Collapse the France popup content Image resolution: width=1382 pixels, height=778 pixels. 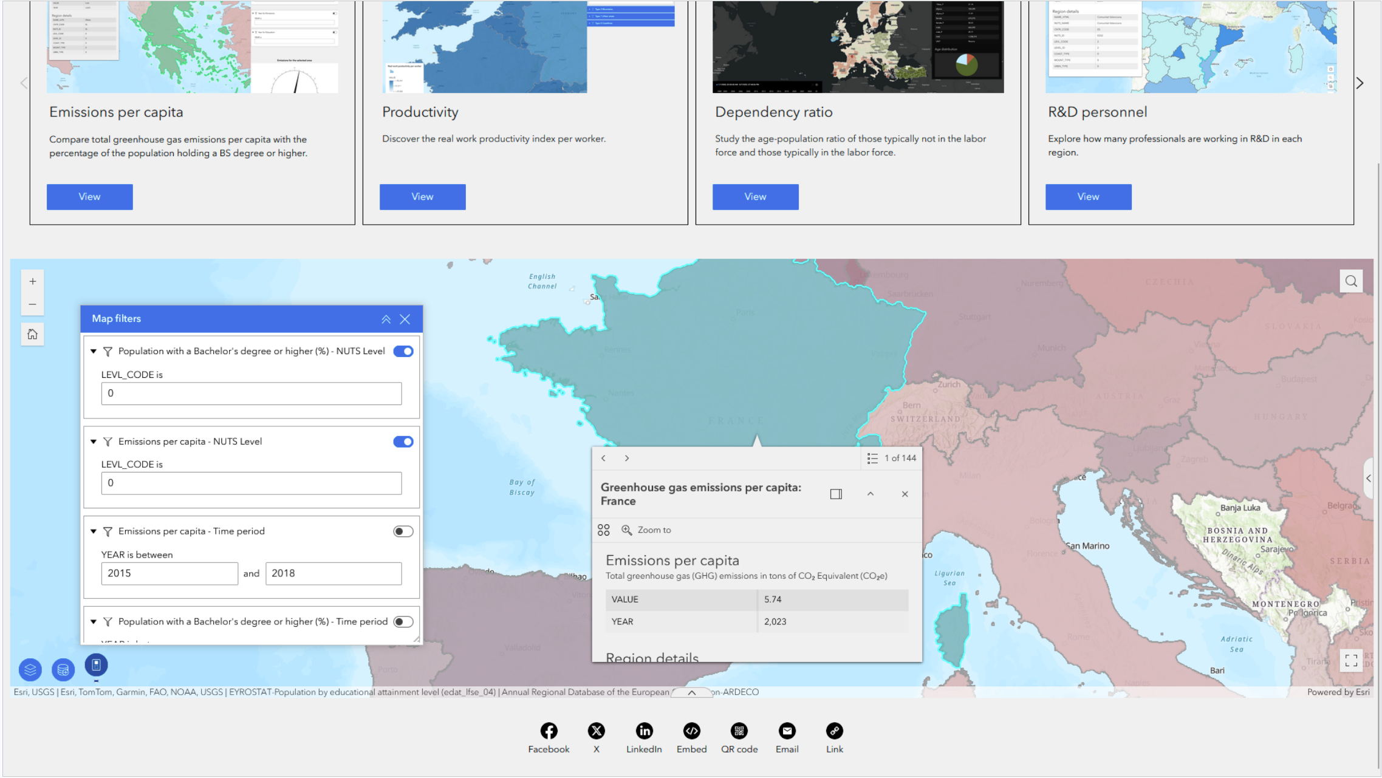coord(871,494)
